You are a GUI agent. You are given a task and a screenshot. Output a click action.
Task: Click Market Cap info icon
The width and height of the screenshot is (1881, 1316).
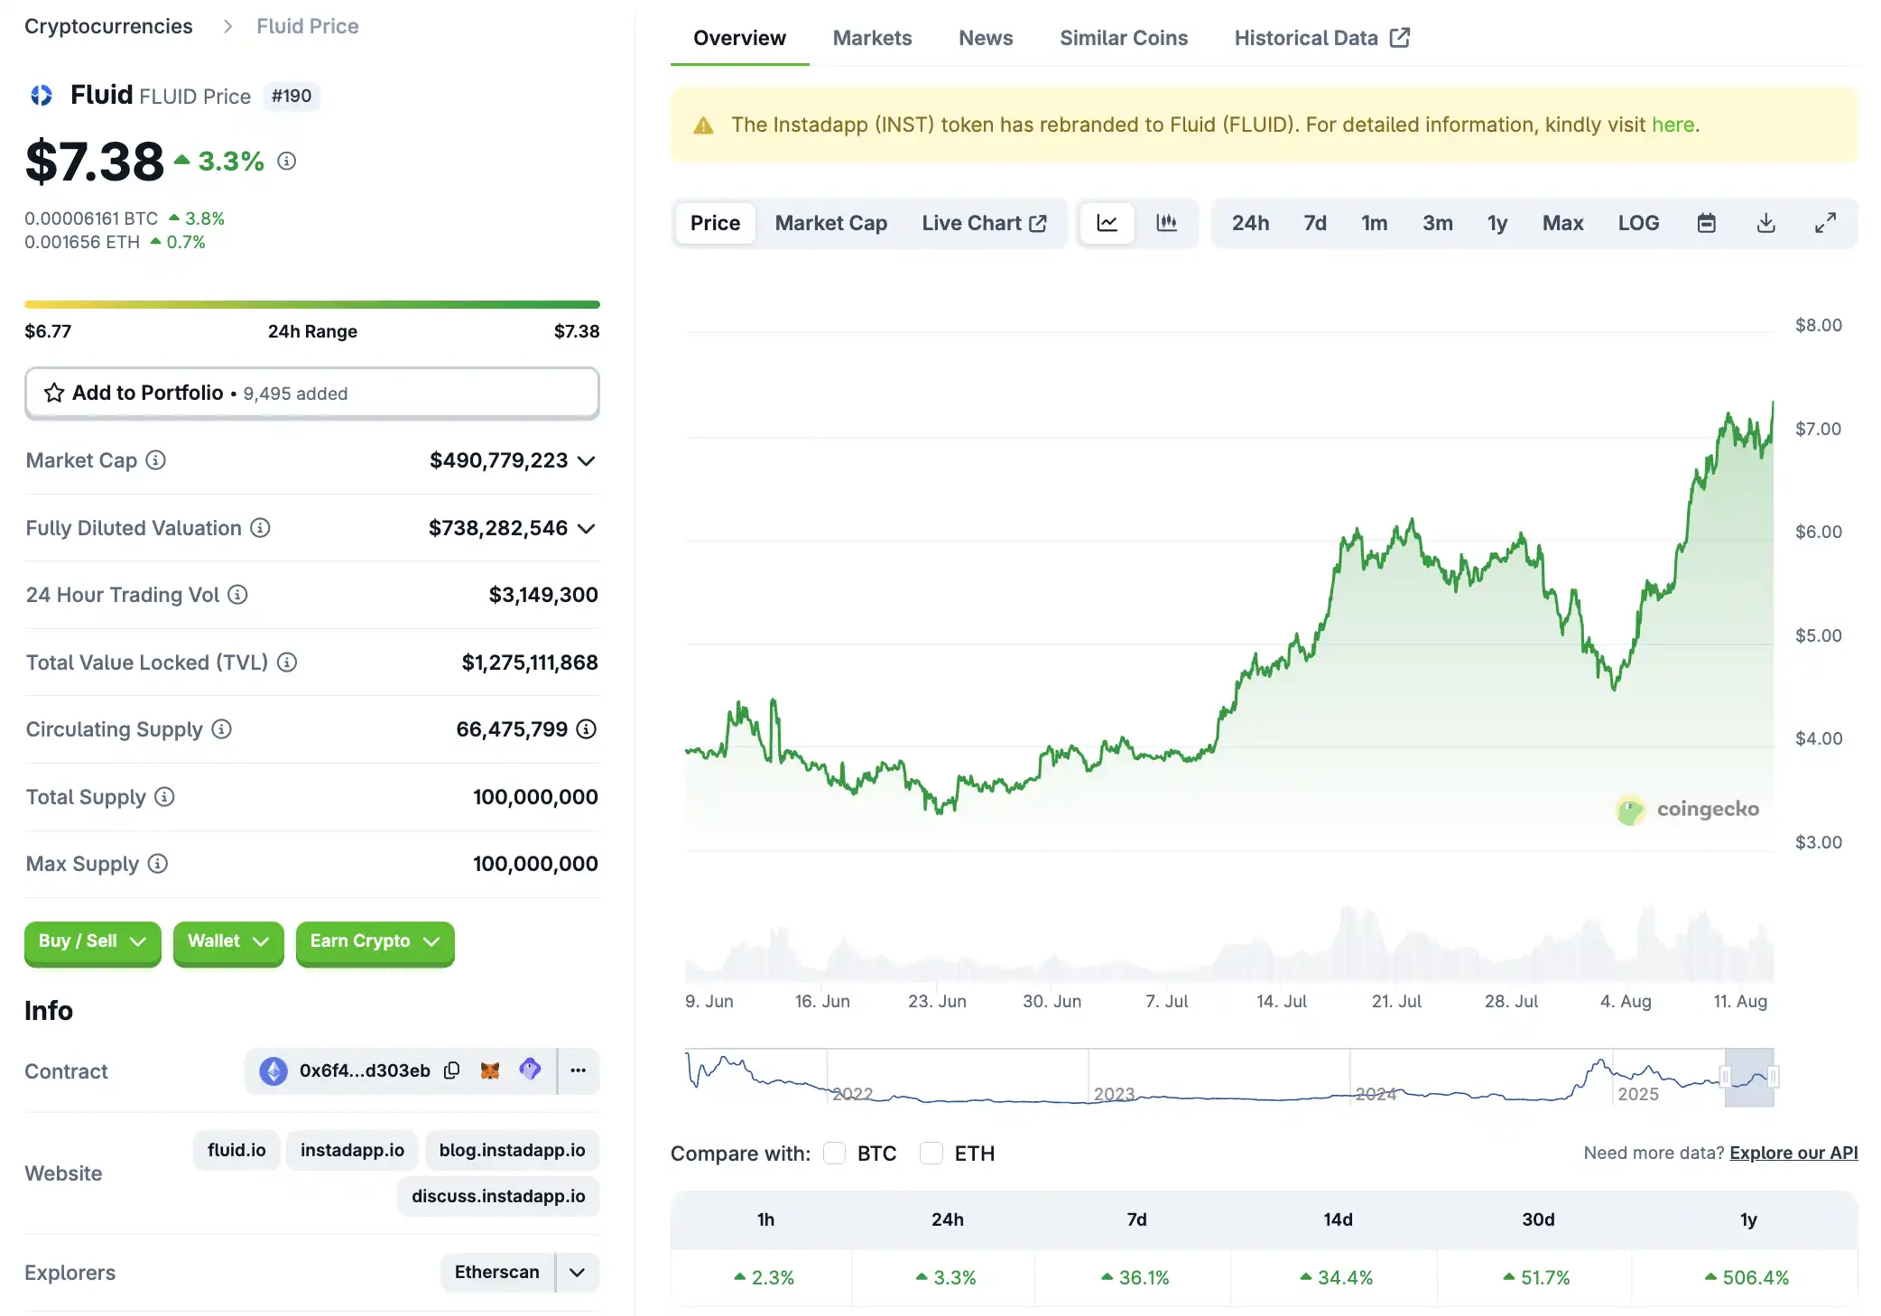pyautogui.click(x=156, y=460)
